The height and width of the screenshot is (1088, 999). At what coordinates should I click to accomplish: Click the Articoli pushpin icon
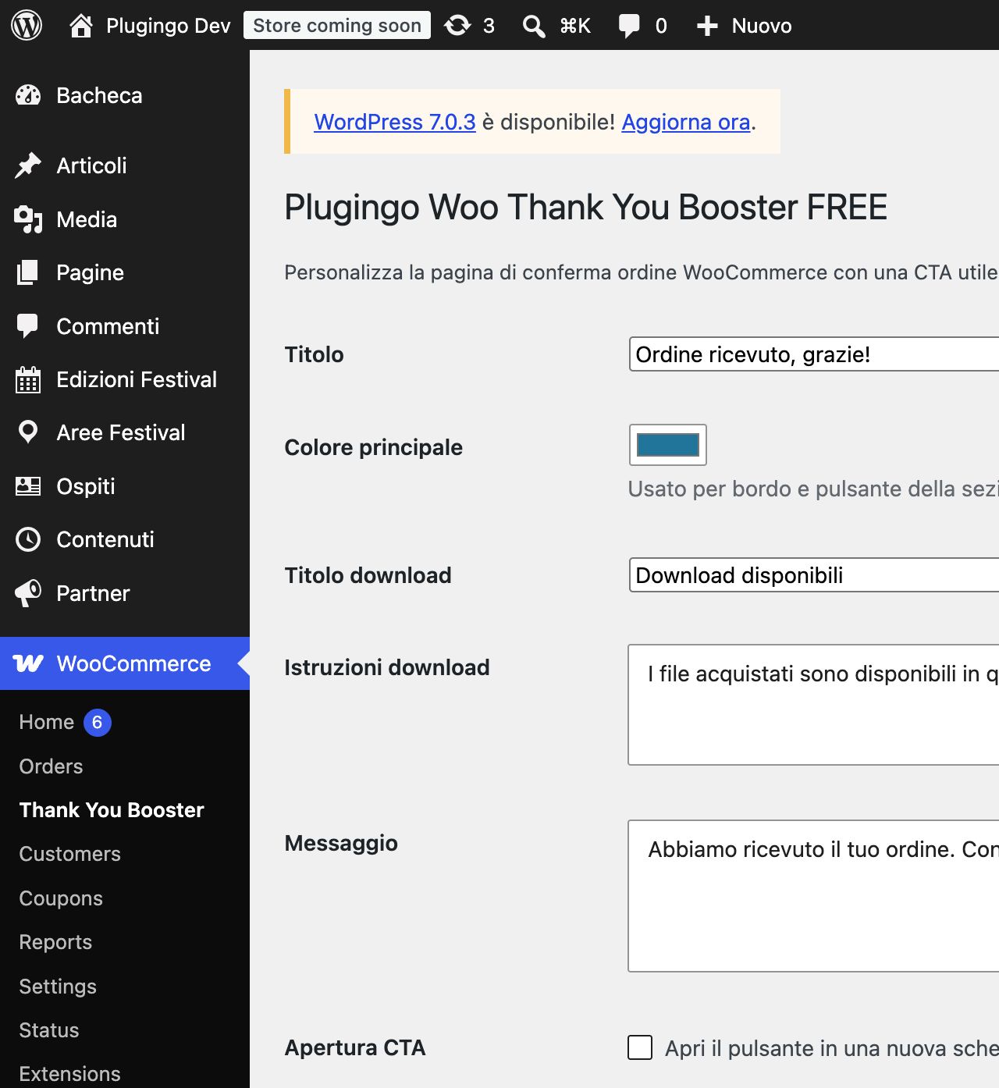[28, 165]
